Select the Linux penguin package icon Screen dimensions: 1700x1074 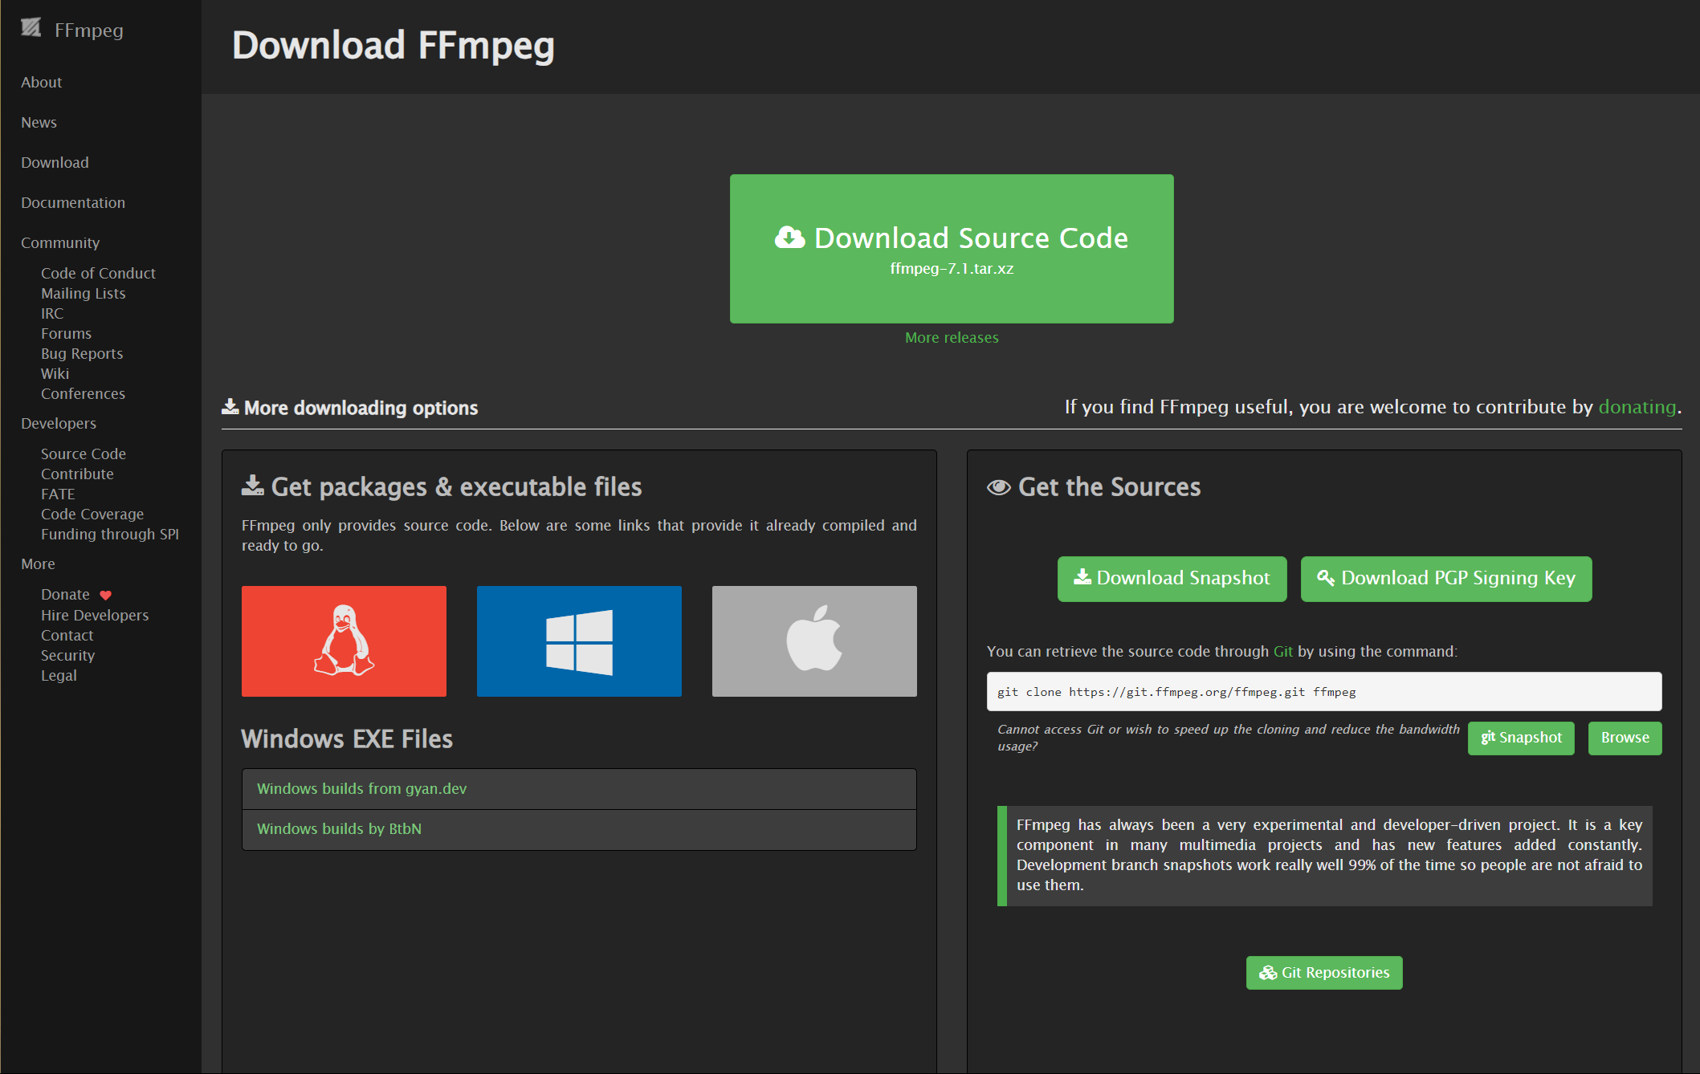344,641
